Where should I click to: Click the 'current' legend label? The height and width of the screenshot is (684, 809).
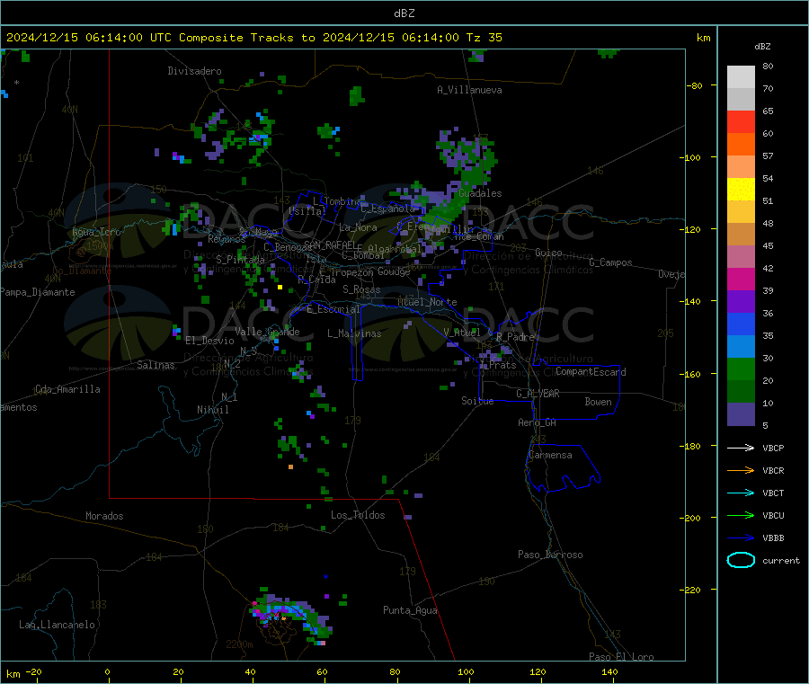[x=781, y=561]
